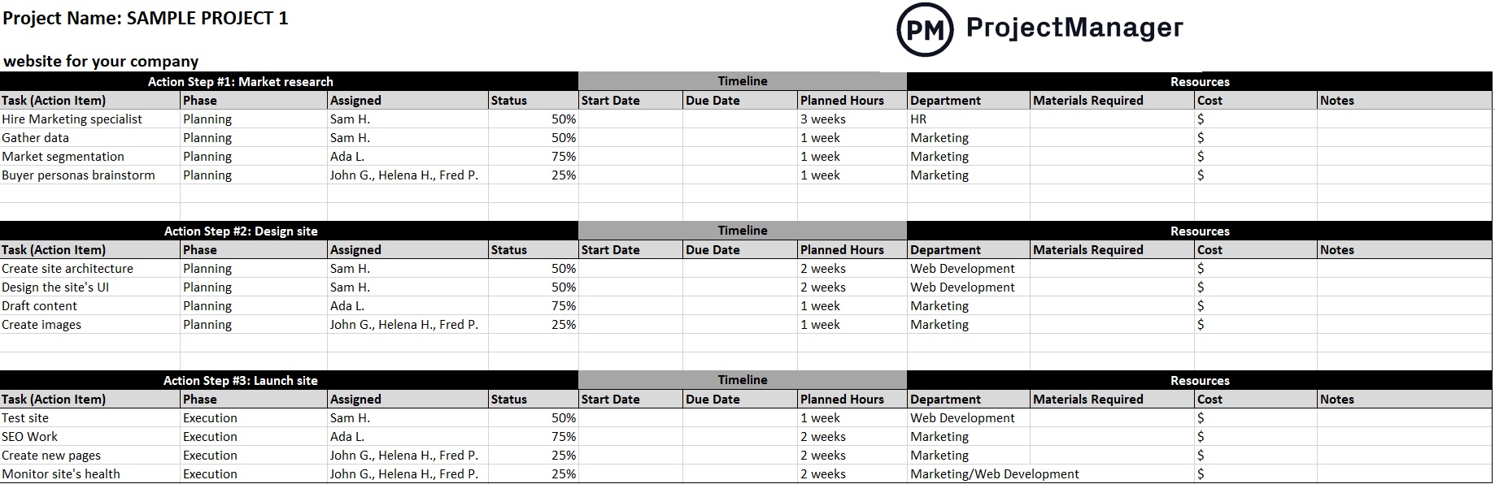This screenshot has width=1495, height=484.
Task: Select the Project Name: SAMPLE PROJECT 1 cell
Action: click(145, 18)
